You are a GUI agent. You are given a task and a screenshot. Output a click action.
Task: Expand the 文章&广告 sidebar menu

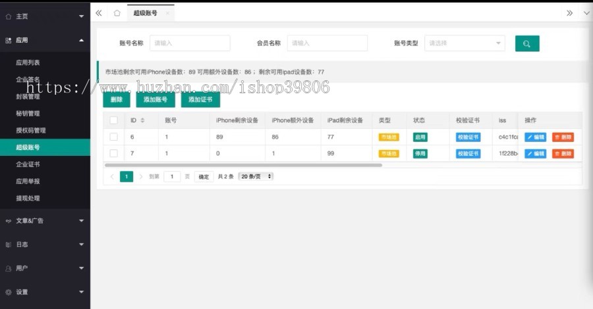point(45,220)
